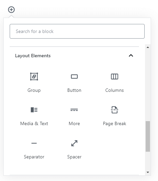Insert the Separator block icon
Screen dimensions: 158x181
34,143
